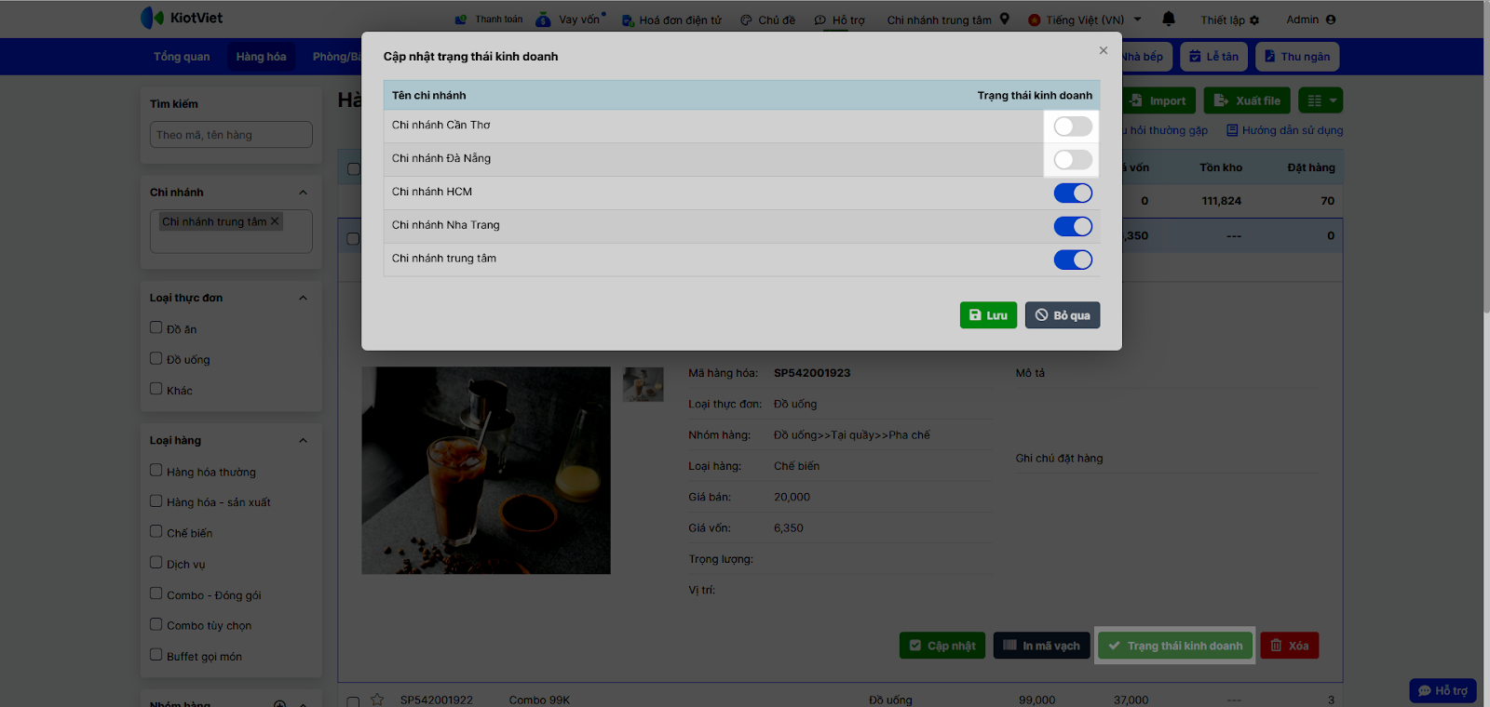This screenshot has height=707, width=1490.
Task: Open Hàng hóa products tab
Action: pyautogui.click(x=261, y=57)
